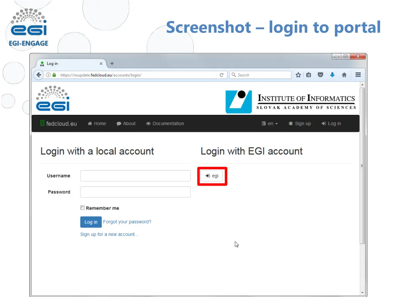Open Sign up in navbar
The width and height of the screenshot is (396, 297).
(x=300, y=123)
